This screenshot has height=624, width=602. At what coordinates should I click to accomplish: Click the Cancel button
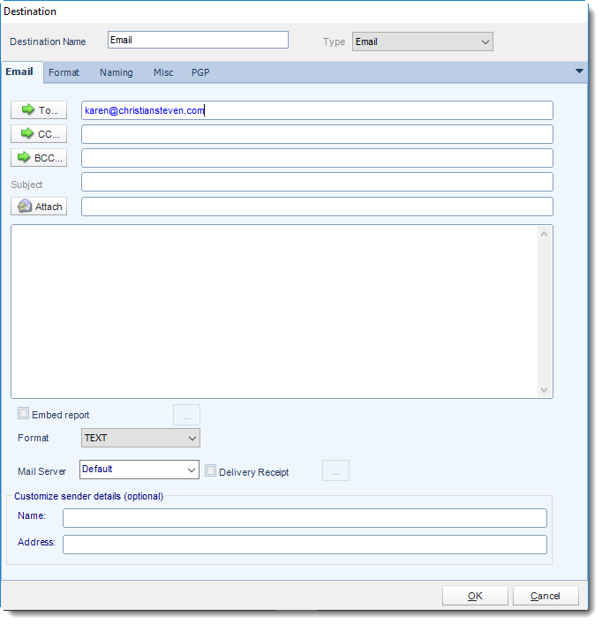(x=546, y=596)
